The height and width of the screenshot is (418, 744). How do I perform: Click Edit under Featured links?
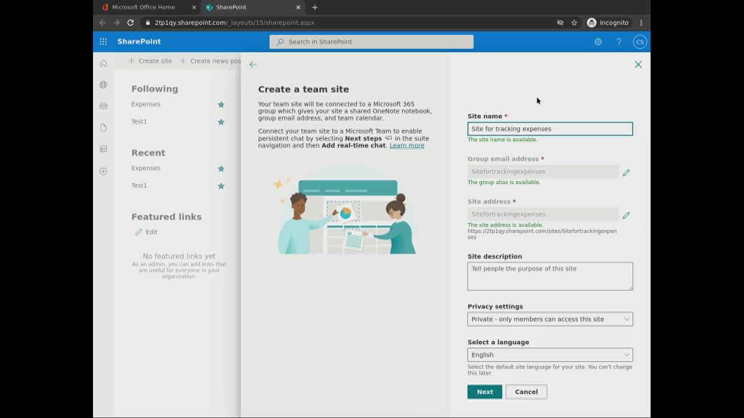click(x=146, y=232)
